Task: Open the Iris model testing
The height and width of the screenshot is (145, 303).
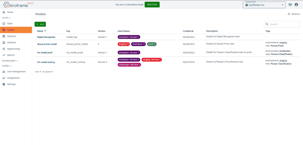Action: [x=46, y=62]
